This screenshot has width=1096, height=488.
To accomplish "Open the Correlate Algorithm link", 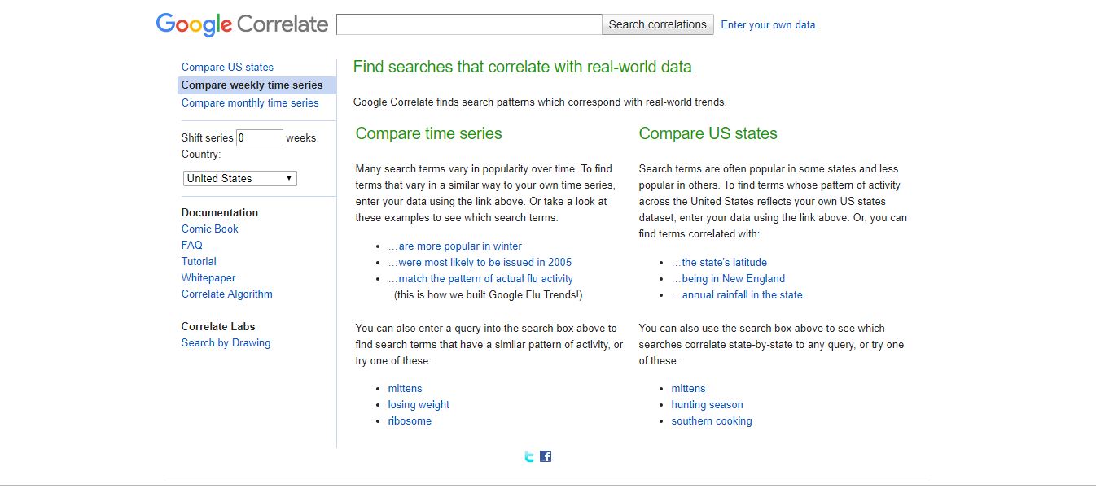I will point(227,294).
